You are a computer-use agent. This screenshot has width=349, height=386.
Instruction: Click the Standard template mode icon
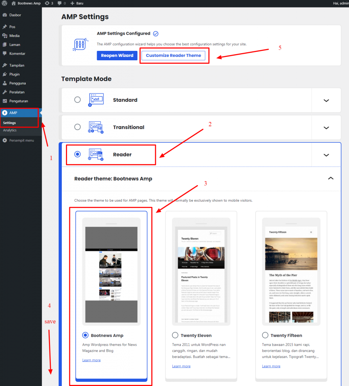tap(96, 100)
